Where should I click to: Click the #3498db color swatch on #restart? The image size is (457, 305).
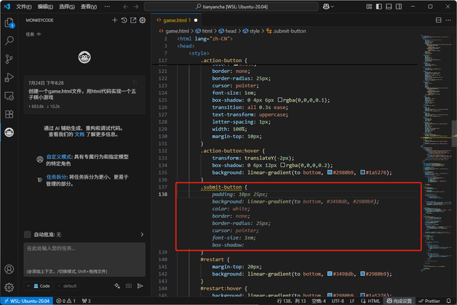pos(330,274)
